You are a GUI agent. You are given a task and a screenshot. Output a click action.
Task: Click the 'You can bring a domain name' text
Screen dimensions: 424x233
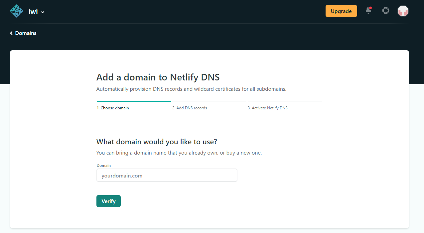[x=179, y=153]
